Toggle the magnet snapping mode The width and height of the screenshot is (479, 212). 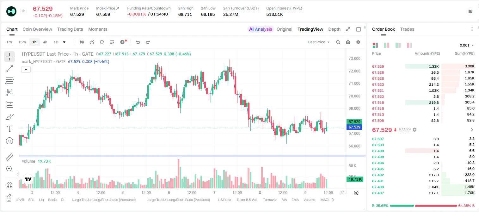coord(9,185)
